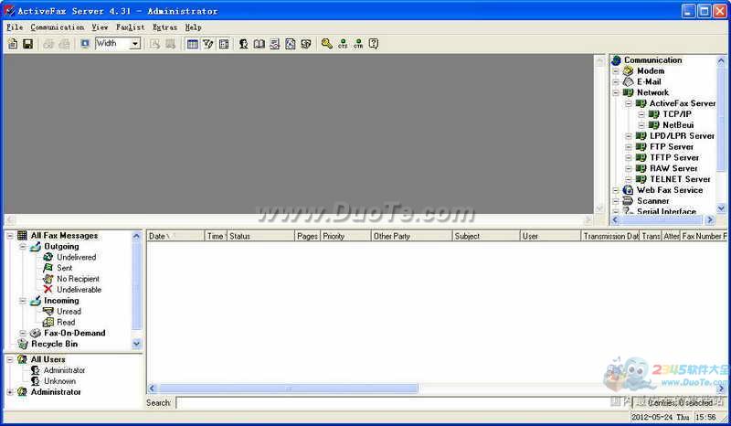Sort fax list by Priority column
This screenshot has height=426, width=731.
tap(345, 236)
